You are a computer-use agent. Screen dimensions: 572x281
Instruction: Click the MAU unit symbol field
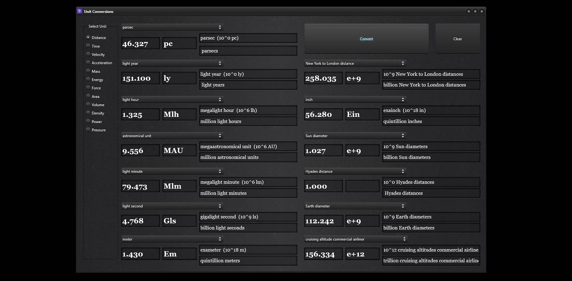click(180, 150)
